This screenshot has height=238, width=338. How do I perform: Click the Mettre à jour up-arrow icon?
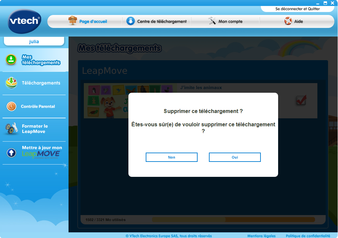[11, 153]
